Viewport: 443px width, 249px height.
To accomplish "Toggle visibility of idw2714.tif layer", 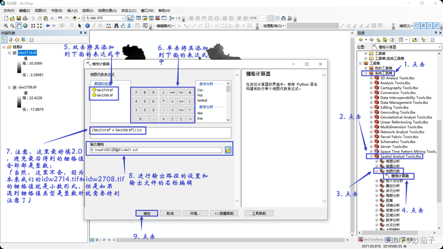I will pyautogui.click(x=15, y=53).
